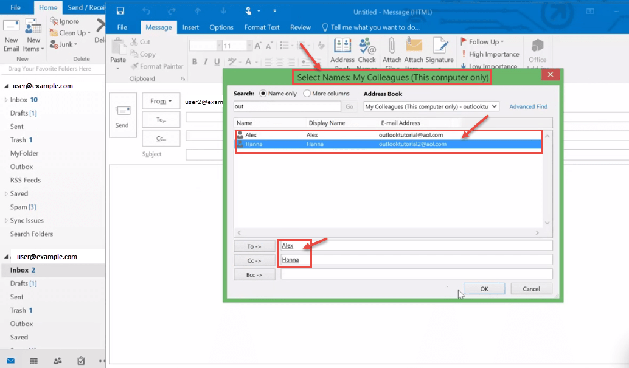629x368 pixels.
Task: Open the Calendar from the navigation bar
Action: tap(33, 361)
